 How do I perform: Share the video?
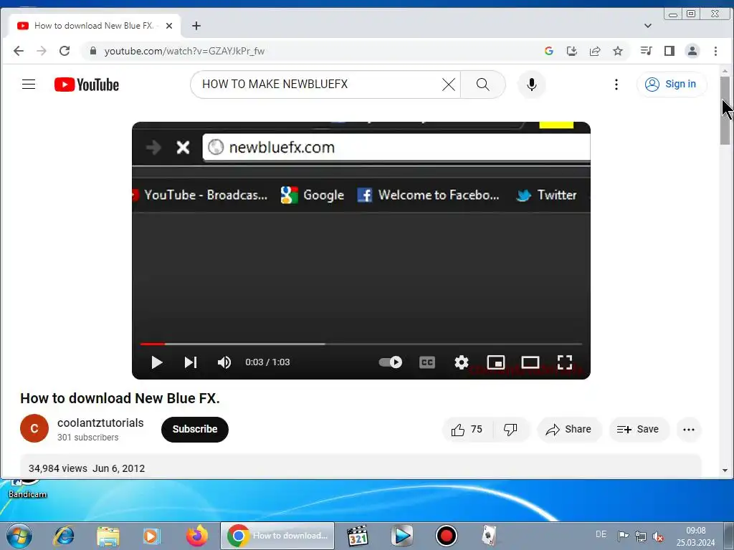[x=568, y=430]
